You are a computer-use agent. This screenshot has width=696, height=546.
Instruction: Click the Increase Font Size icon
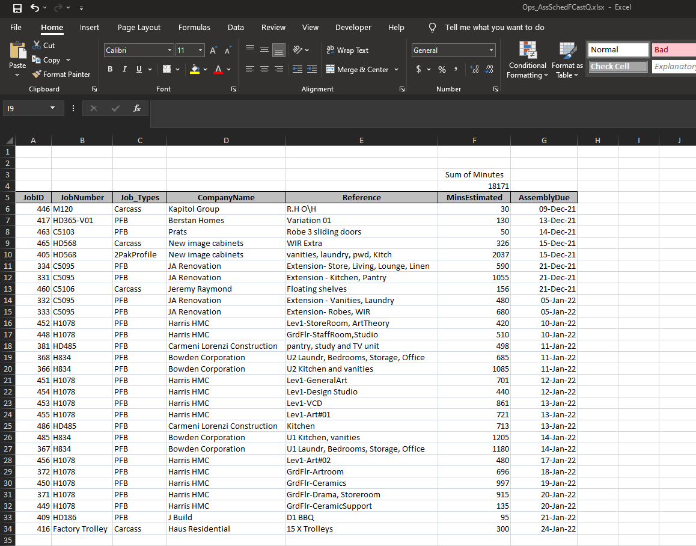[213, 51]
